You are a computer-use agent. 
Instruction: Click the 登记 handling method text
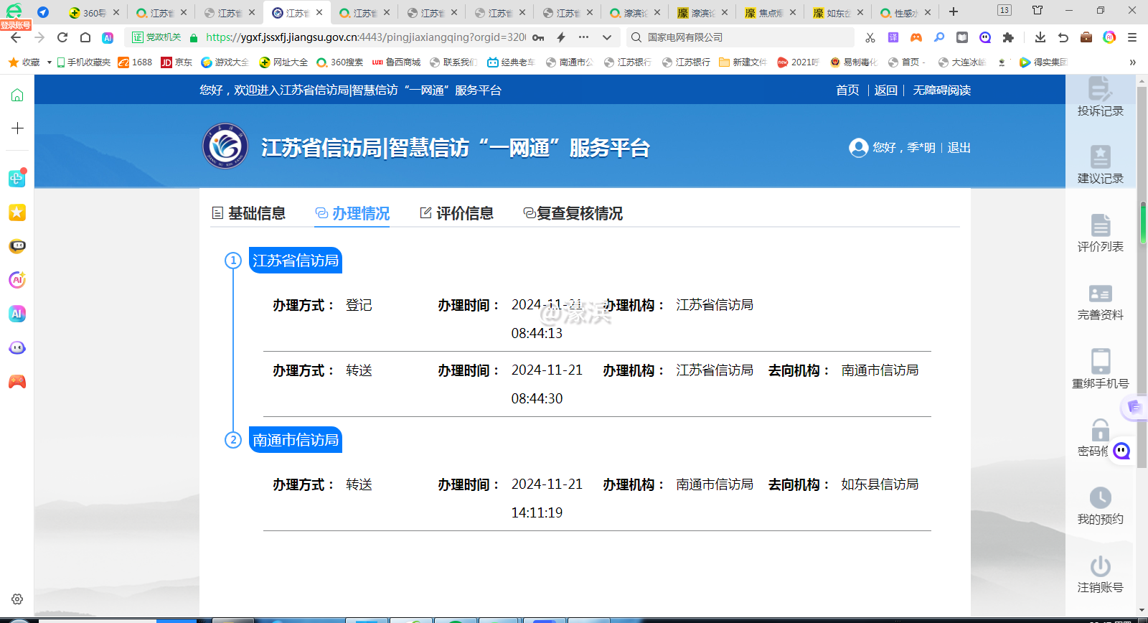359,305
